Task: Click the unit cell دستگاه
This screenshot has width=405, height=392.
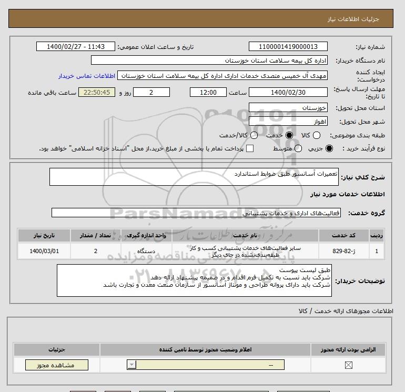Action: pyautogui.click(x=146, y=251)
